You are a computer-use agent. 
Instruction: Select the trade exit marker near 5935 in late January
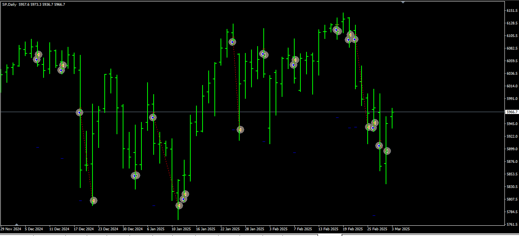pyautogui.click(x=240, y=130)
